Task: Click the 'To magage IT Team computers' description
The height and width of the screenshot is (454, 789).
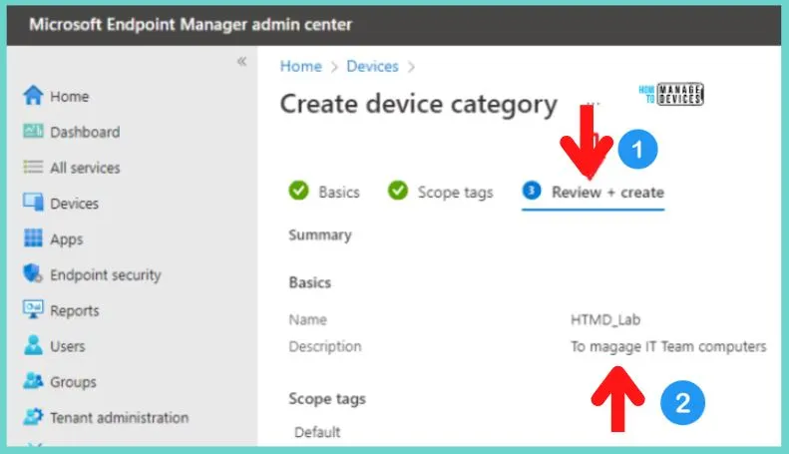Action: 668,347
